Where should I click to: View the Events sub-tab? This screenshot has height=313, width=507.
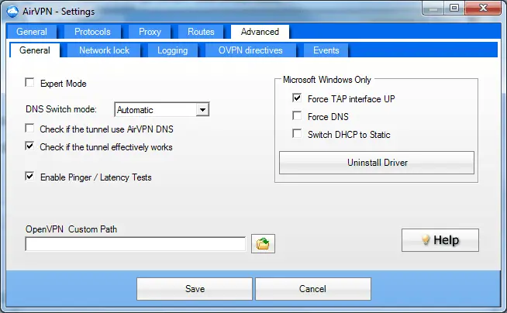326,50
